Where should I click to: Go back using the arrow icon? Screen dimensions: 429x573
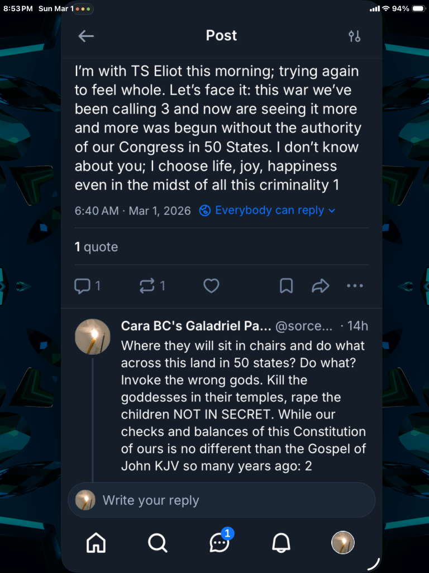click(86, 36)
